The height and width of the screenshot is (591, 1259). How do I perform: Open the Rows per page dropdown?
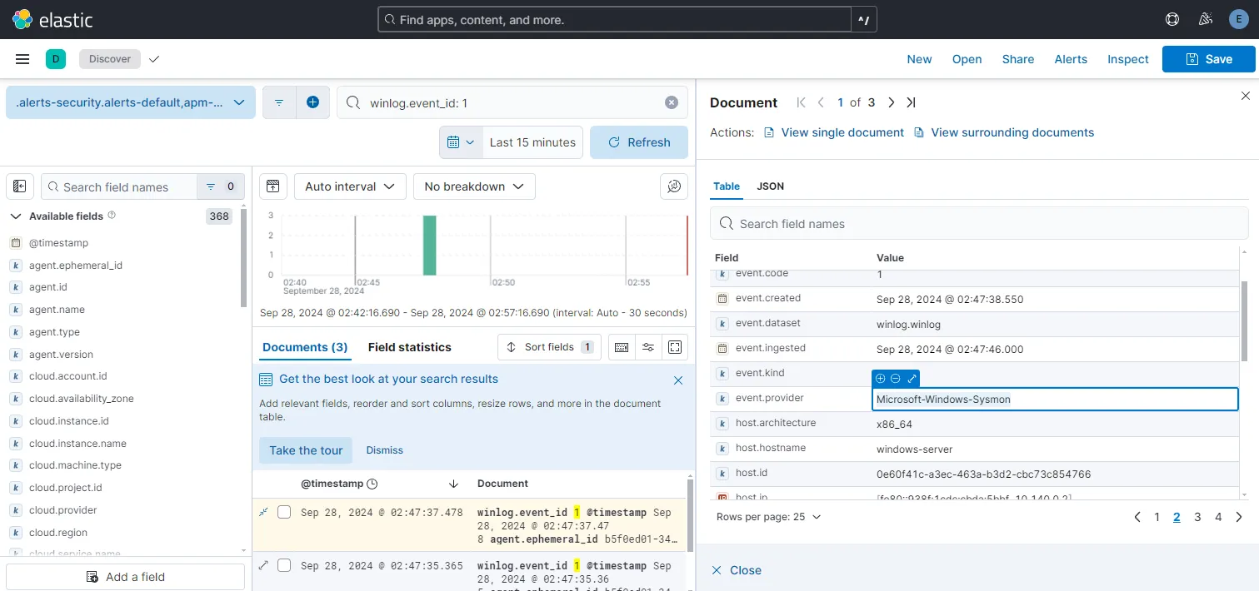[x=767, y=516]
